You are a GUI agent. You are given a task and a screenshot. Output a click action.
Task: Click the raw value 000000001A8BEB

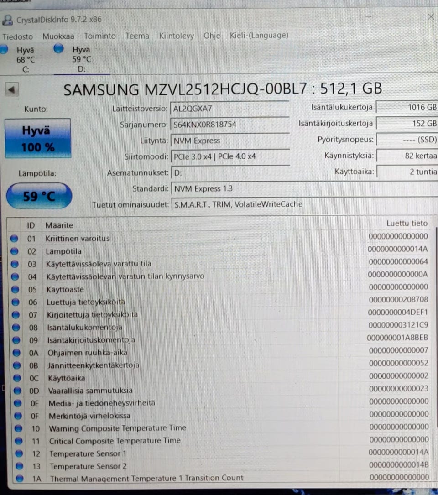[x=397, y=338]
